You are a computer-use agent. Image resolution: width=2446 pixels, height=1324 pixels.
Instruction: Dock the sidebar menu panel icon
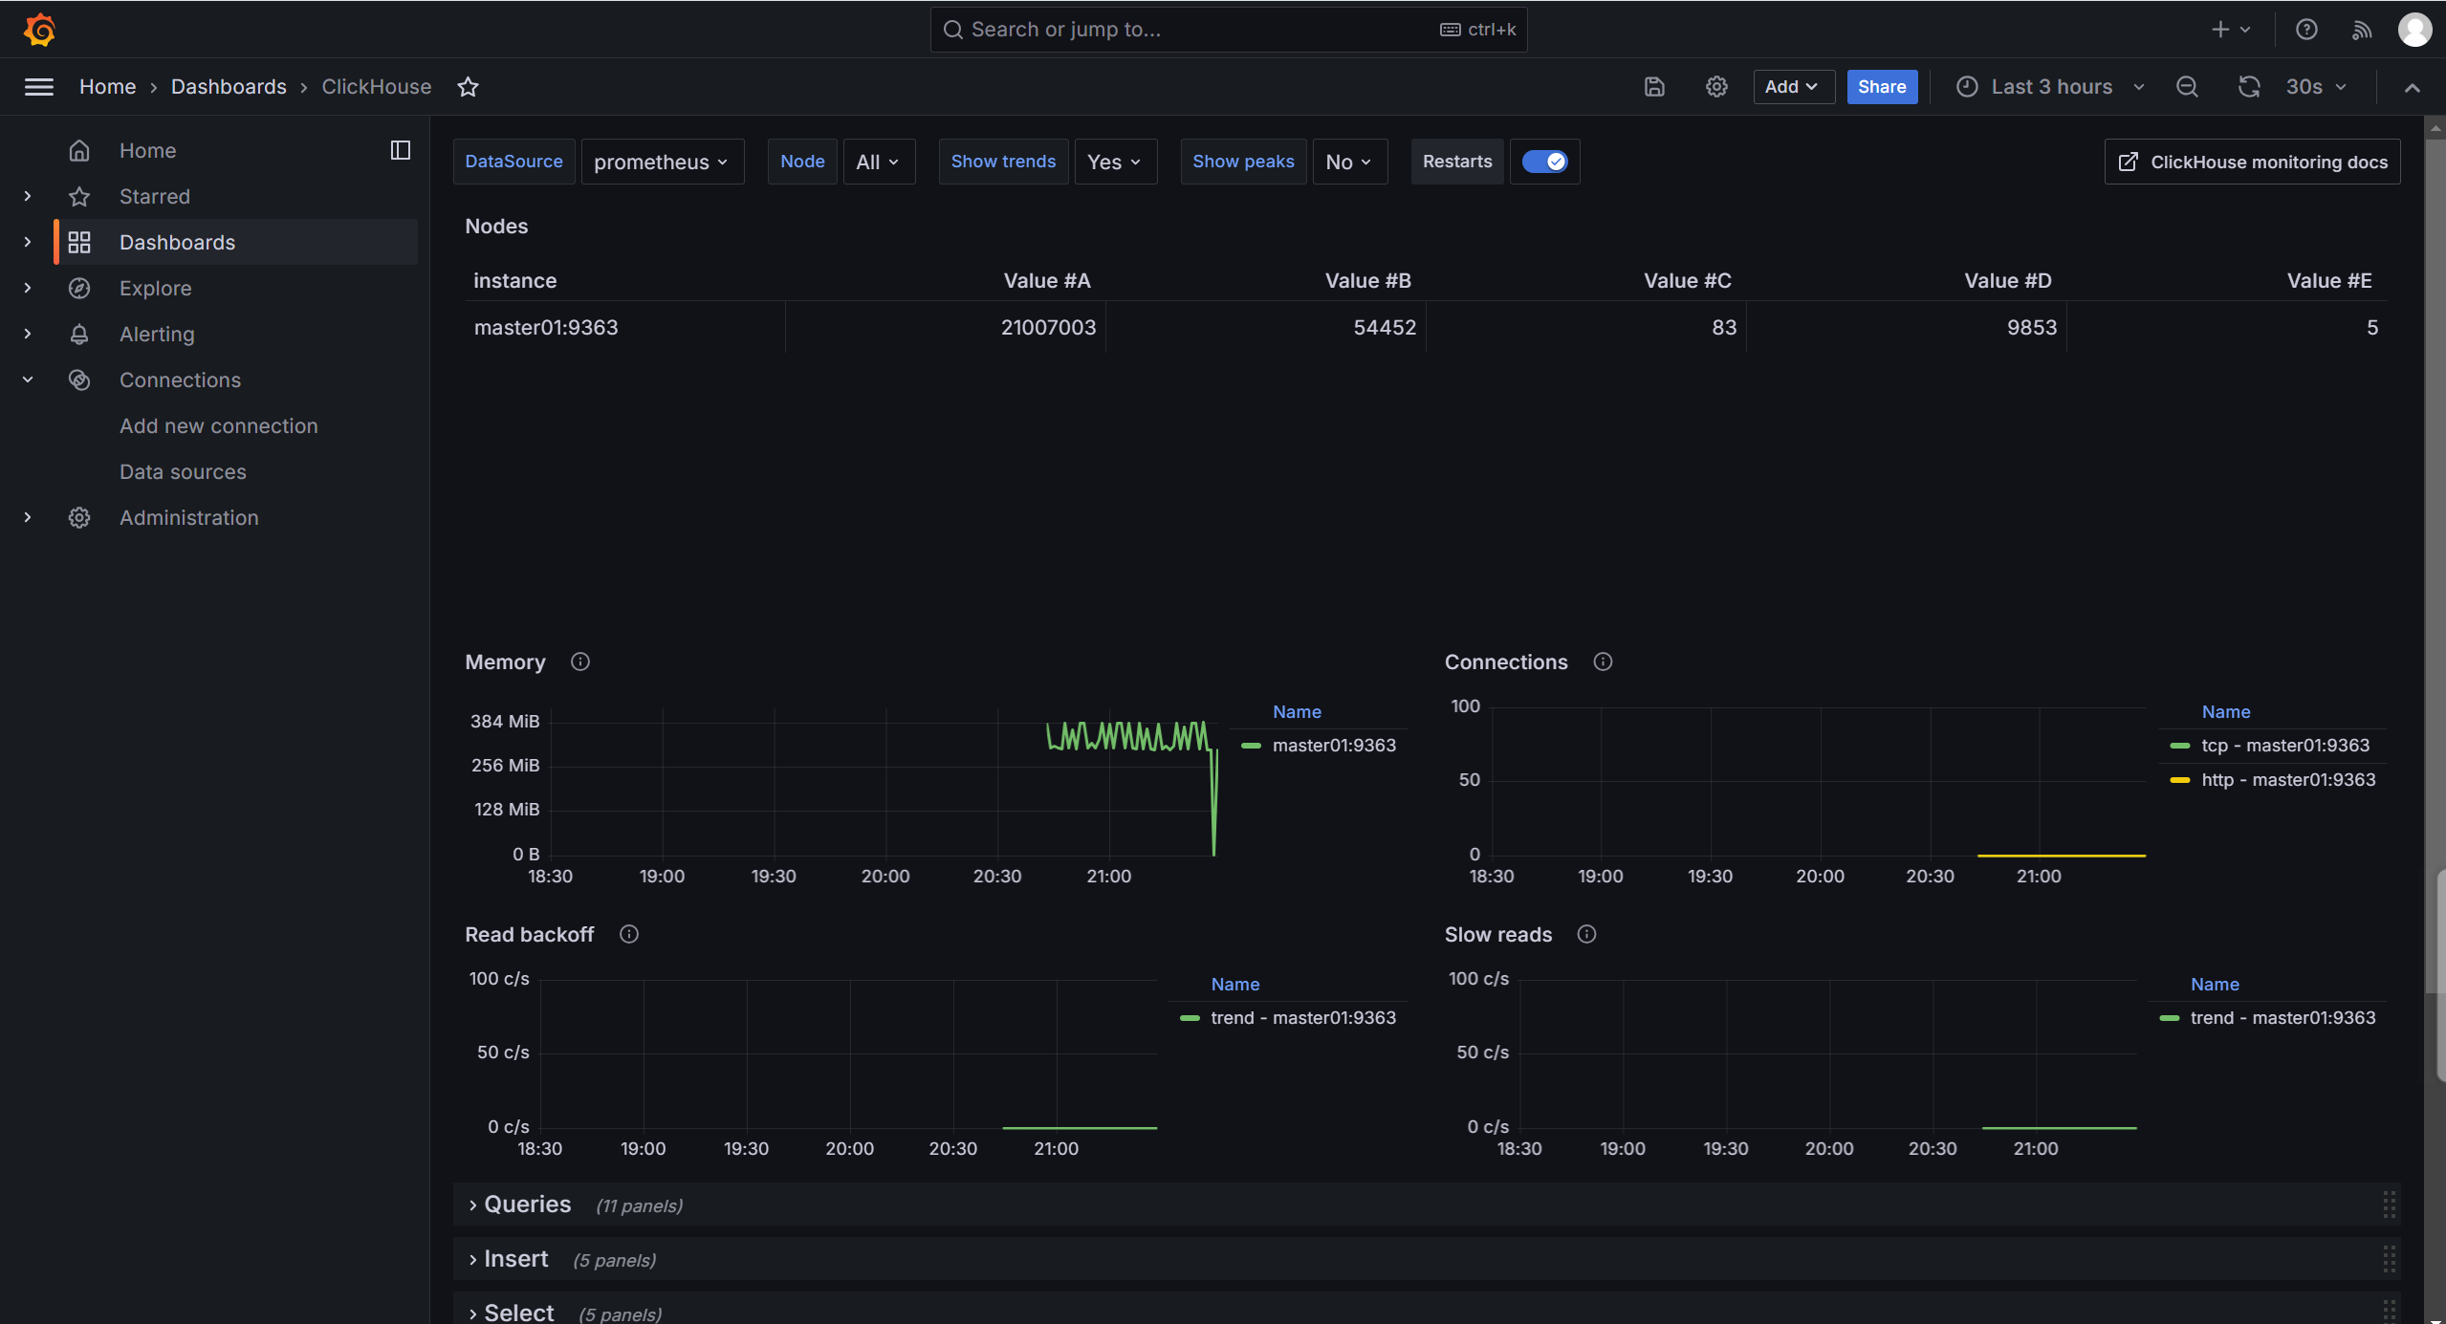401,150
